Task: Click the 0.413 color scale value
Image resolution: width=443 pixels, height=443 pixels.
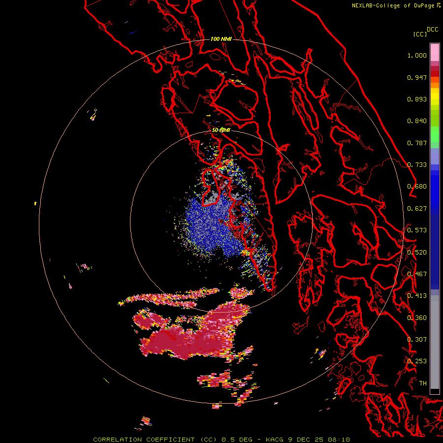Action: pos(417,296)
